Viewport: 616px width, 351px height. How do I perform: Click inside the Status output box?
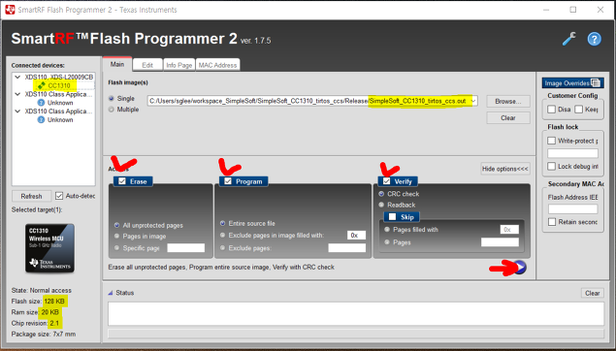tap(356, 313)
